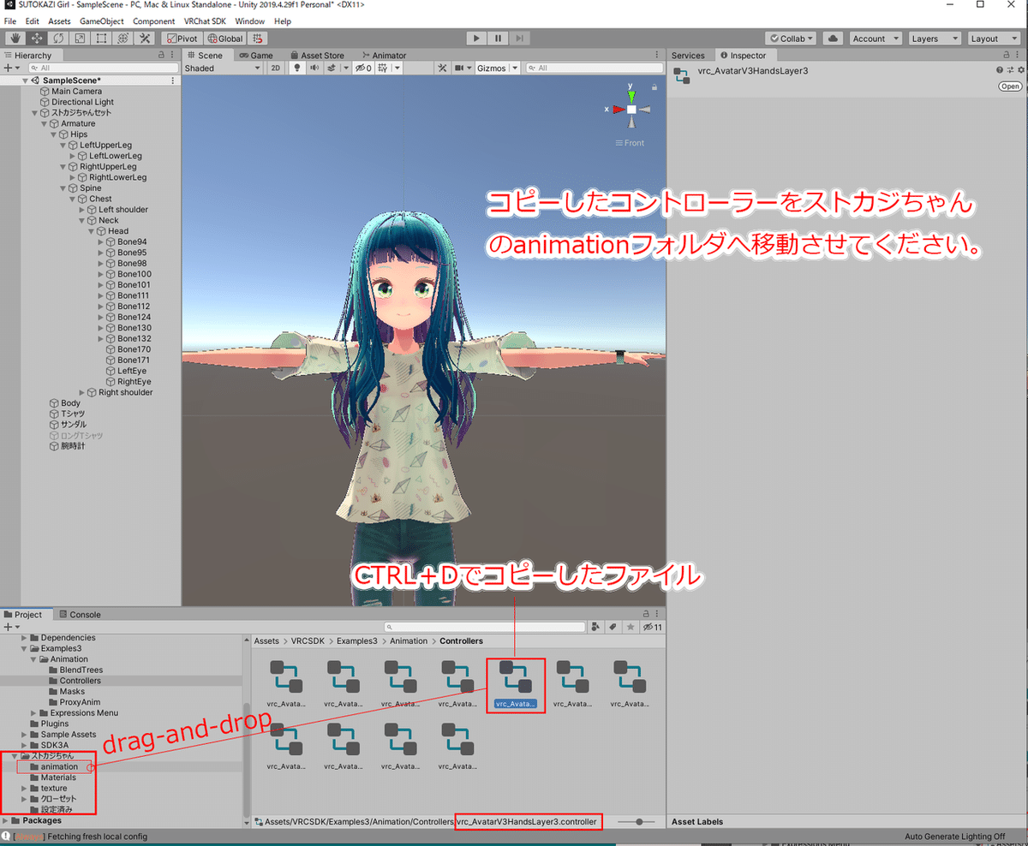Toggle scene audio speaker
The width and height of the screenshot is (1028, 846).
point(314,68)
